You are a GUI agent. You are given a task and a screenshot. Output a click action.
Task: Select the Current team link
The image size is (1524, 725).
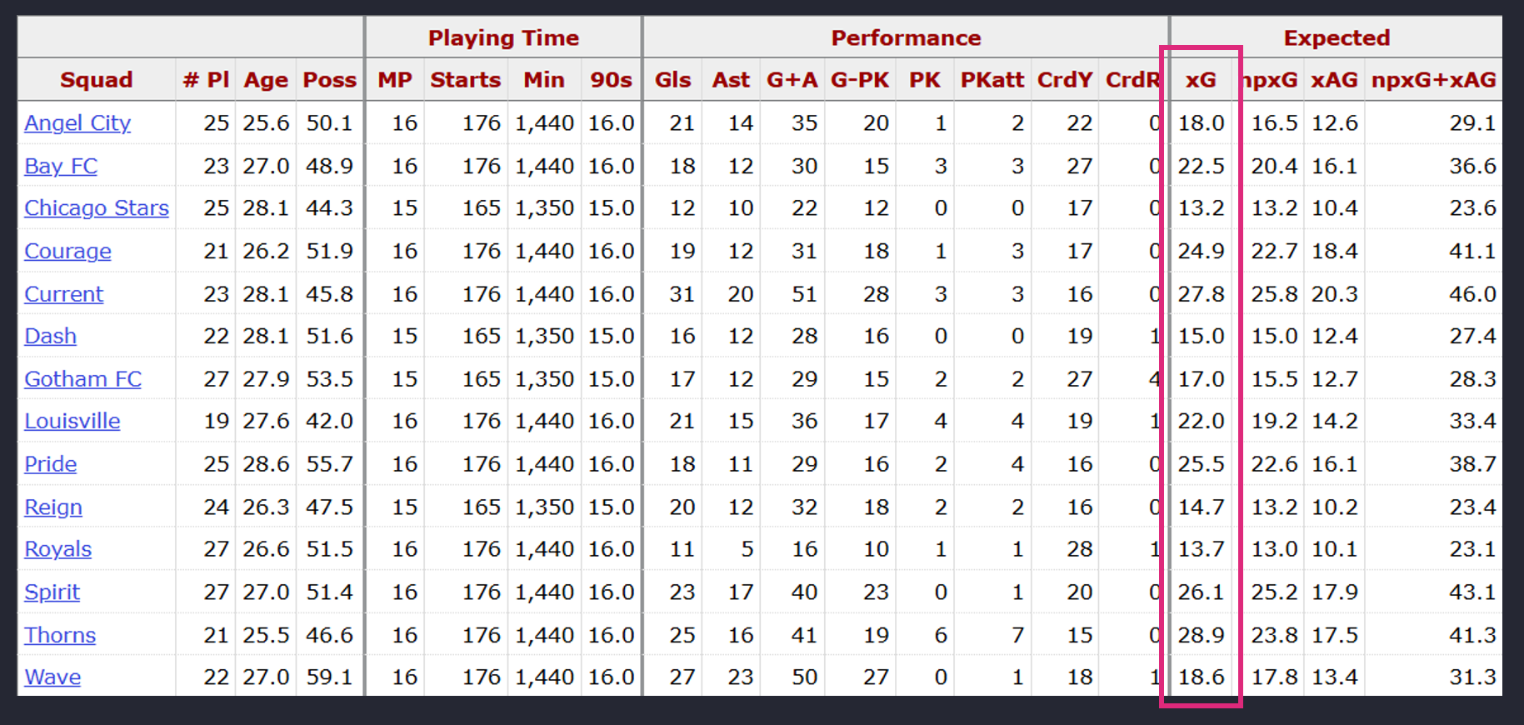pyautogui.click(x=63, y=294)
